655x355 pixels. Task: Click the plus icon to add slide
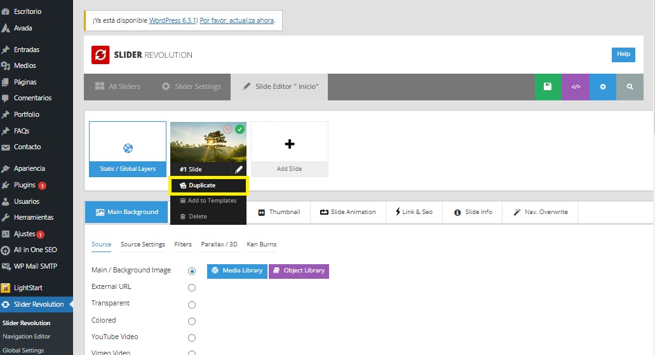tap(290, 144)
